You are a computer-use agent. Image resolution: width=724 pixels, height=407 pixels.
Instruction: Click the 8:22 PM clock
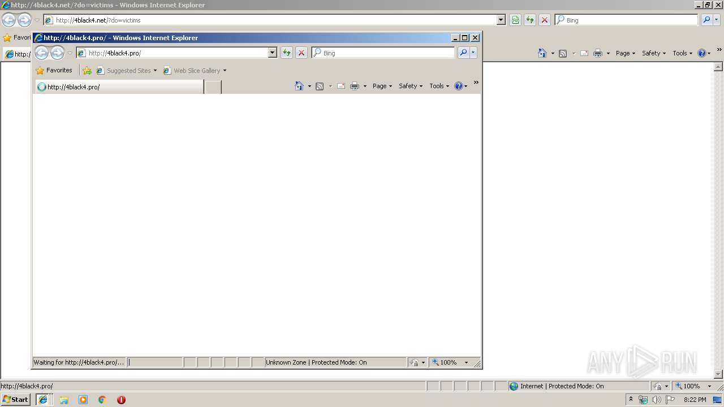695,400
